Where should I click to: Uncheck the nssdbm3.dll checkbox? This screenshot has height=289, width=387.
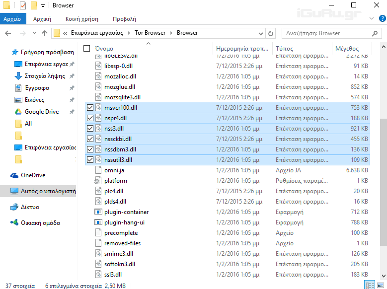point(90,149)
